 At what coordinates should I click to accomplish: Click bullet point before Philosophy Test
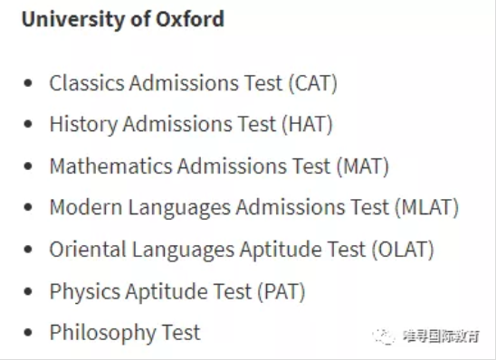click(x=28, y=333)
